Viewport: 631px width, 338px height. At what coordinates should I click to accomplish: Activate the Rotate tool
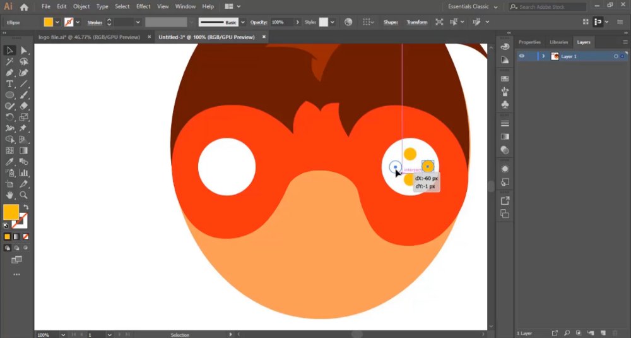point(9,118)
